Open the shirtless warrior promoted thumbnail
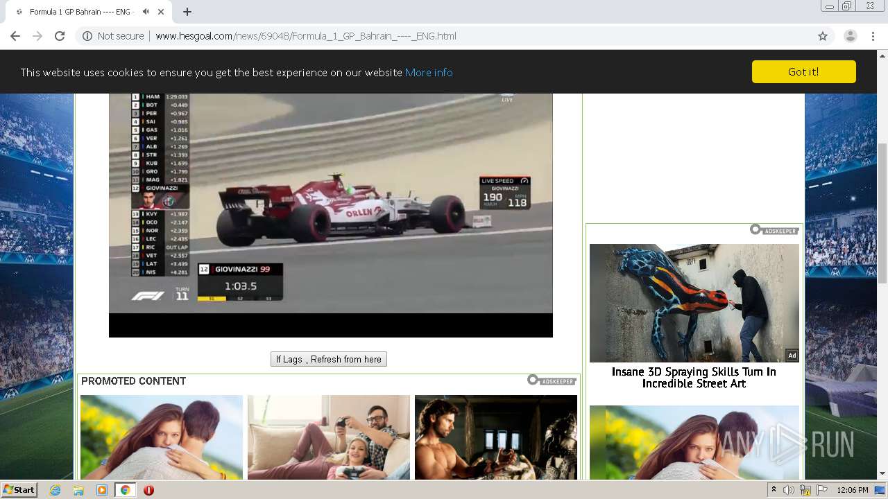Viewport: 888px width, 499px height. coord(496,437)
